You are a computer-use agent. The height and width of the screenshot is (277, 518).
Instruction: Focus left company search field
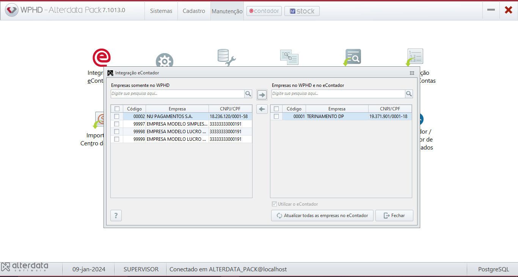[177, 94]
